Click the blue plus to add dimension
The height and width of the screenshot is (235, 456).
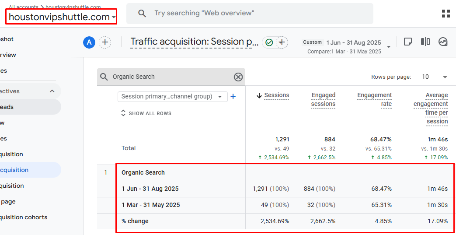(x=233, y=96)
